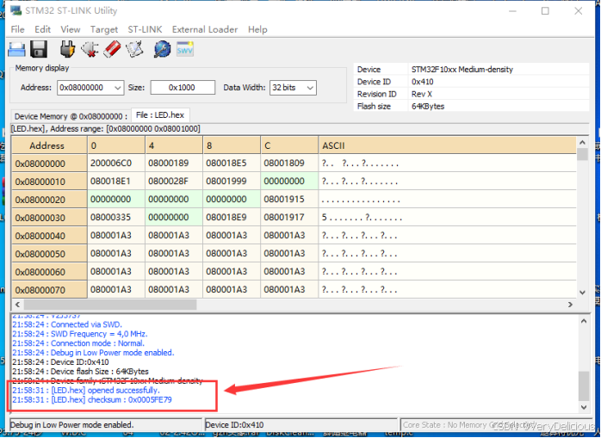The image size is (601, 438).
Task: Select row address 0x08000040
Action: [49, 236]
